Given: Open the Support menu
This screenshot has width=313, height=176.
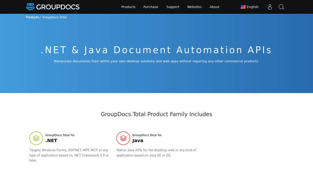Looking at the screenshot, I should [173, 7].
